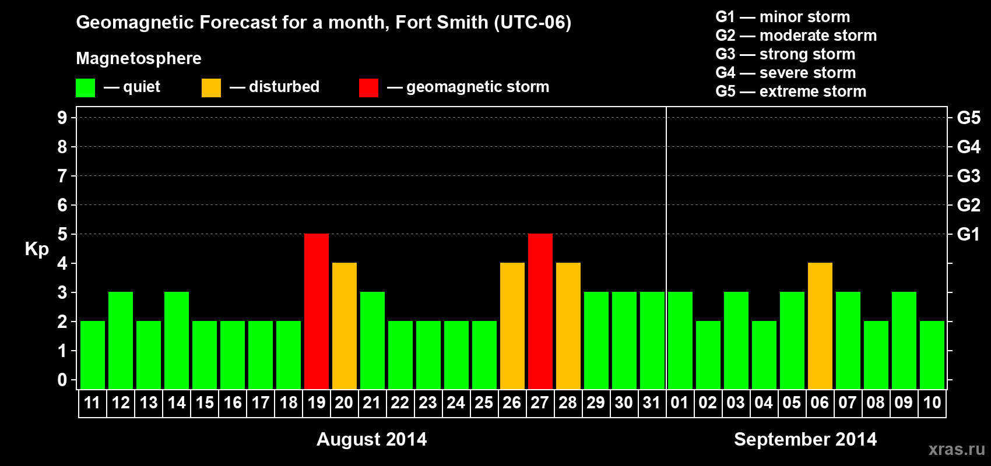Click the 'G5 — extreme storm' legend text
The height and width of the screenshot is (466, 991).
pos(791,91)
